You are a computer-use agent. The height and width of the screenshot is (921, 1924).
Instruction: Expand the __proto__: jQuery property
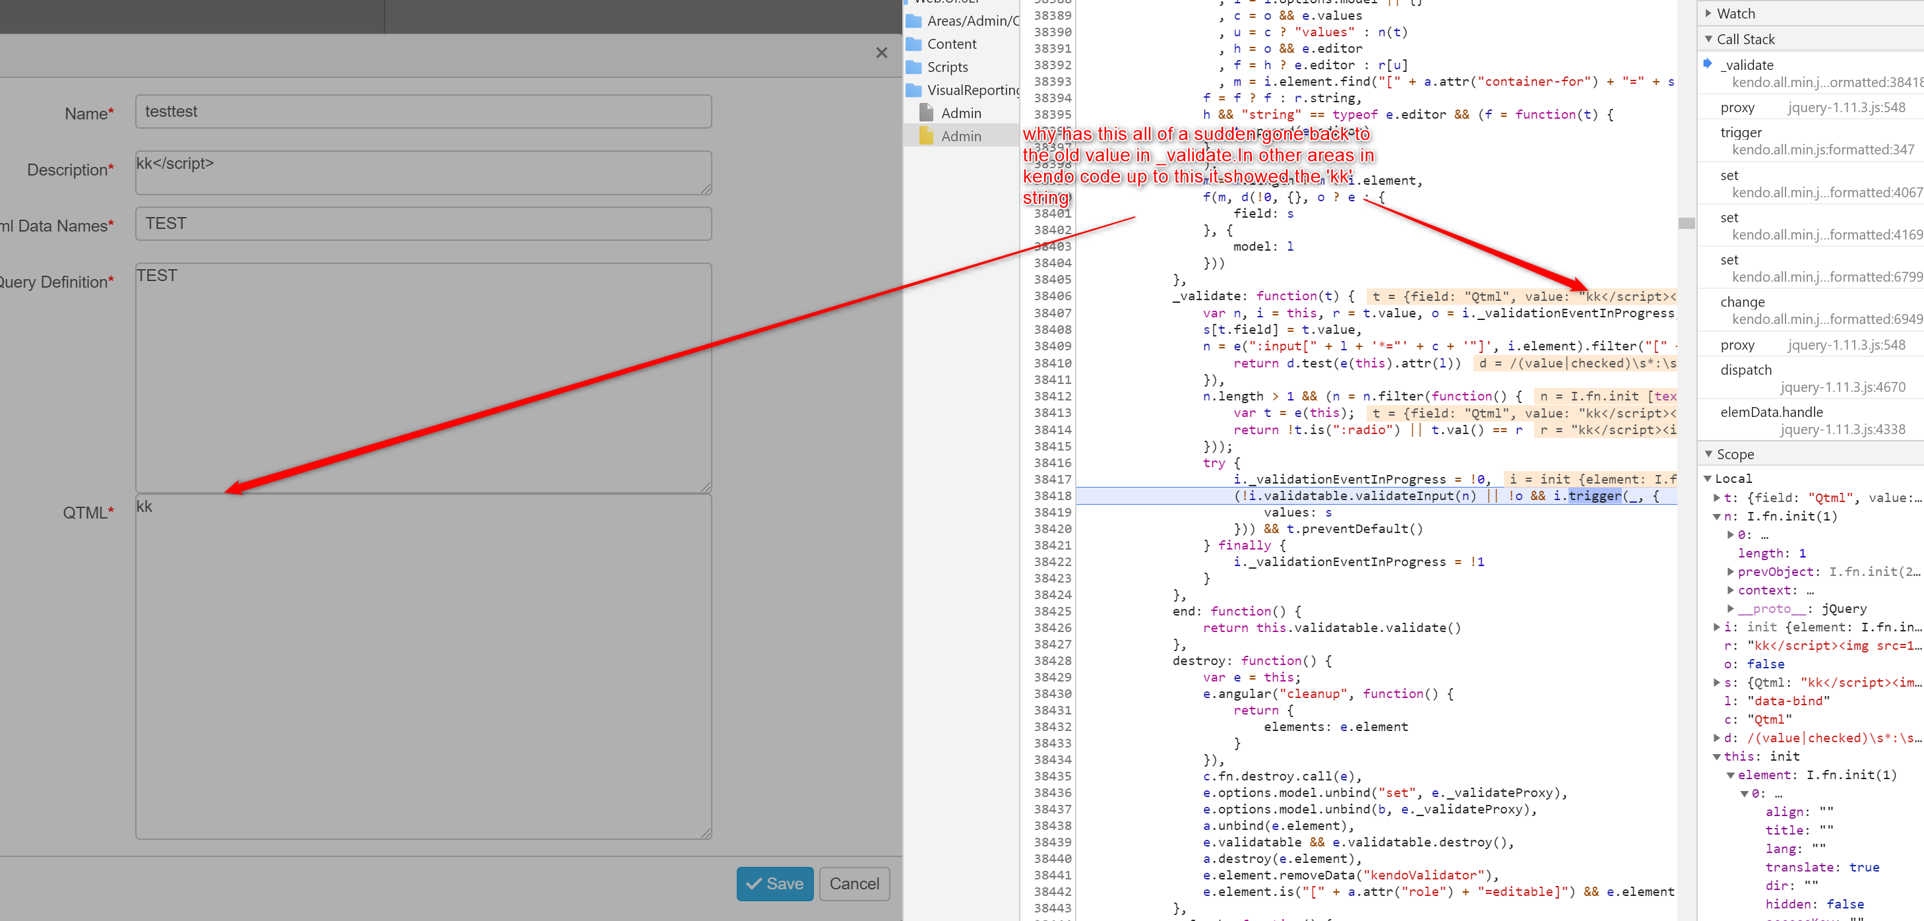tap(1731, 608)
